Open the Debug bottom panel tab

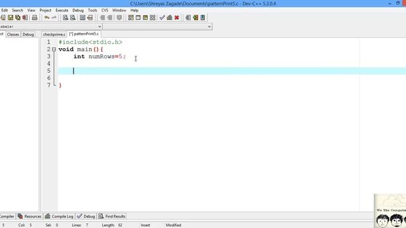pos(86,217)
